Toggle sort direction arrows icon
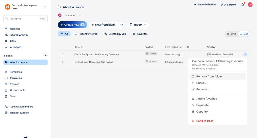Viewport: 257px width, 138px height. pos(188,47)
